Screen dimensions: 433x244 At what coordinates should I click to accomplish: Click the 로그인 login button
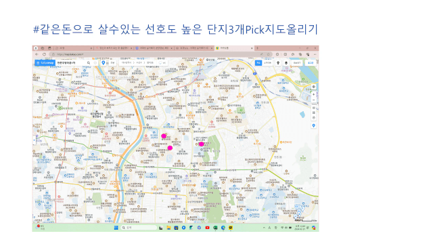click(x=311, y=63)
